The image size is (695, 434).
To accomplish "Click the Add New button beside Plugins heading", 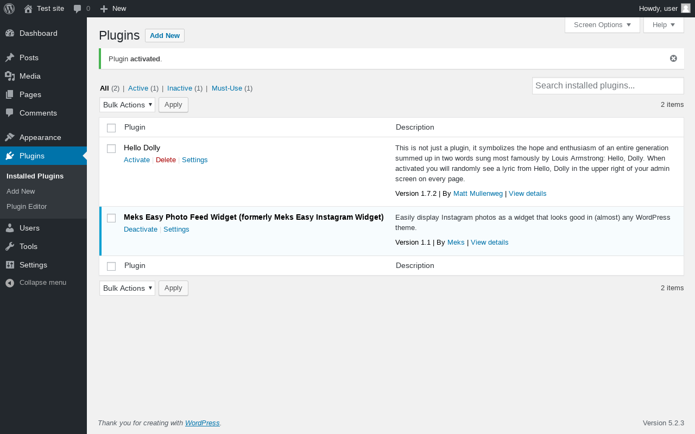I will click(165, 35).
